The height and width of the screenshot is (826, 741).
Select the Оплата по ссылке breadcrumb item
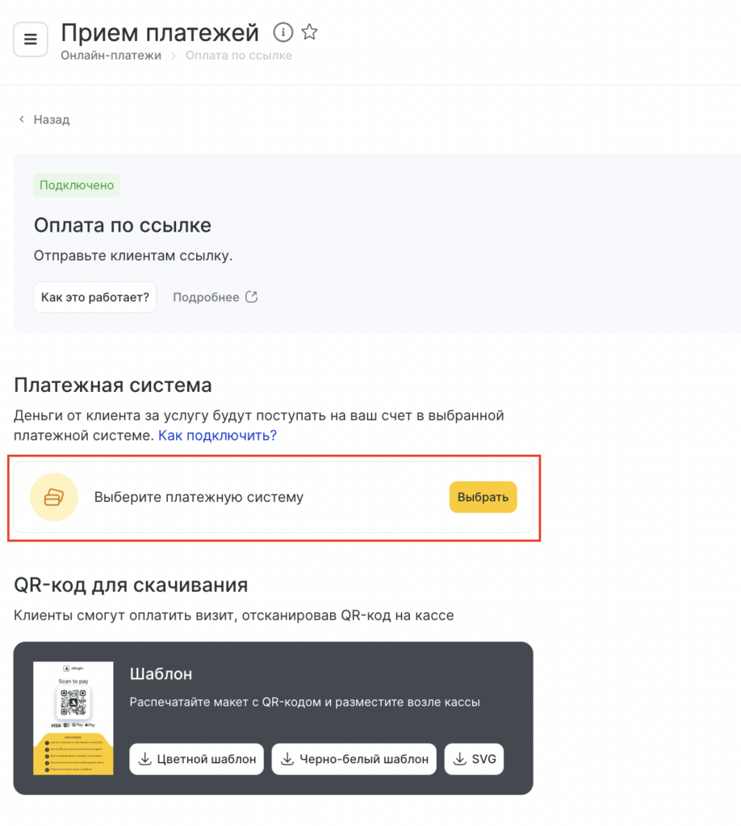238,56
